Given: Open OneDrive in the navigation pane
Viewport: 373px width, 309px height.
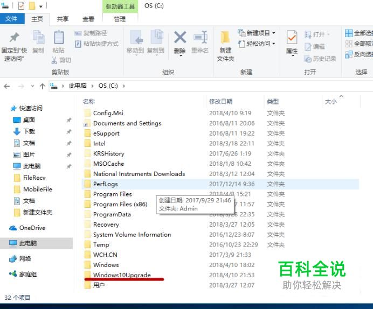Looking at the screenshot, I should [27, 228].
